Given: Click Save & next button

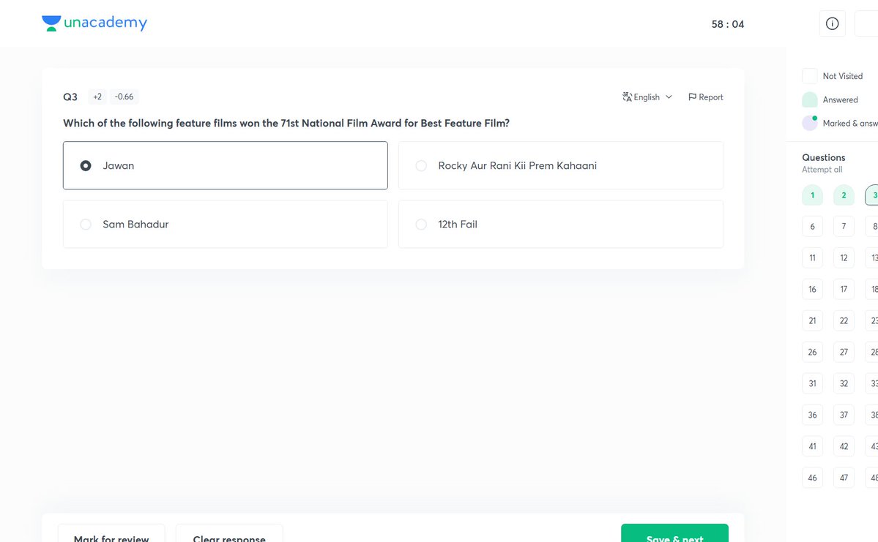Looking at the screenshot, I should (674, 533).
